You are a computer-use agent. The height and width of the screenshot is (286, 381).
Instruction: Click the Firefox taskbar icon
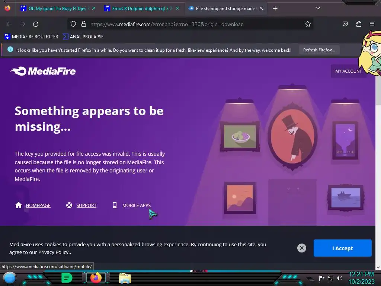(x=96, y=278)
